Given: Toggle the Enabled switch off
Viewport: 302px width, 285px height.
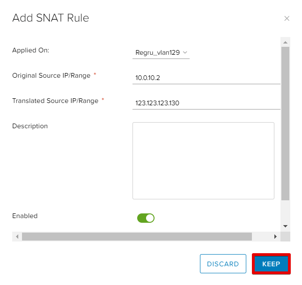Looking at the screenshot, I should [x=146, y=218].
